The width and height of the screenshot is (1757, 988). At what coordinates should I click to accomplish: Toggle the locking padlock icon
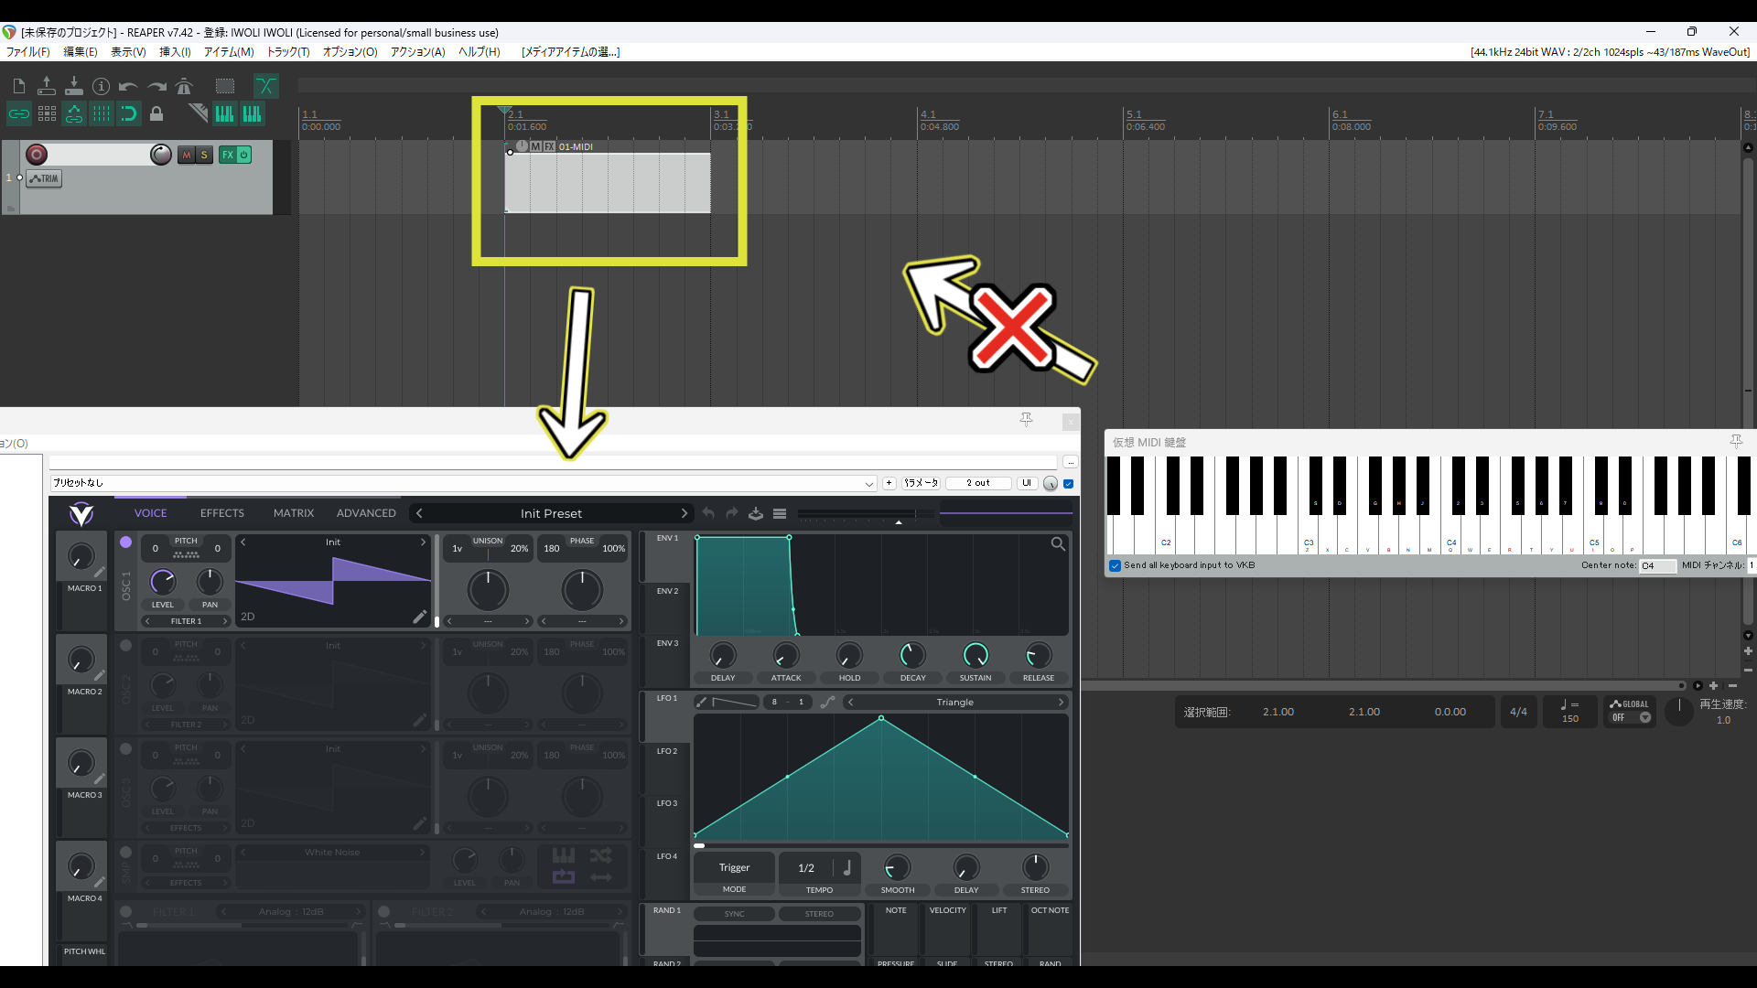pyautogui.click(x=156, y=113)
